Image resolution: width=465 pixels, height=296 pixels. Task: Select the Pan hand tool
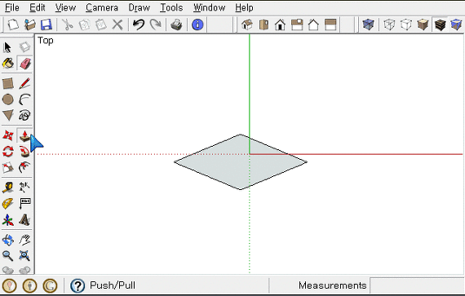[24, 240]
